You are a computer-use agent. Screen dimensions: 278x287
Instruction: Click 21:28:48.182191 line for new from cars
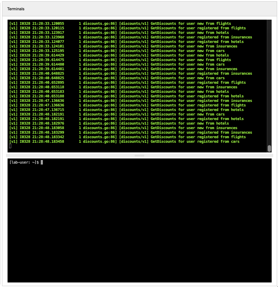pos(117,114)
